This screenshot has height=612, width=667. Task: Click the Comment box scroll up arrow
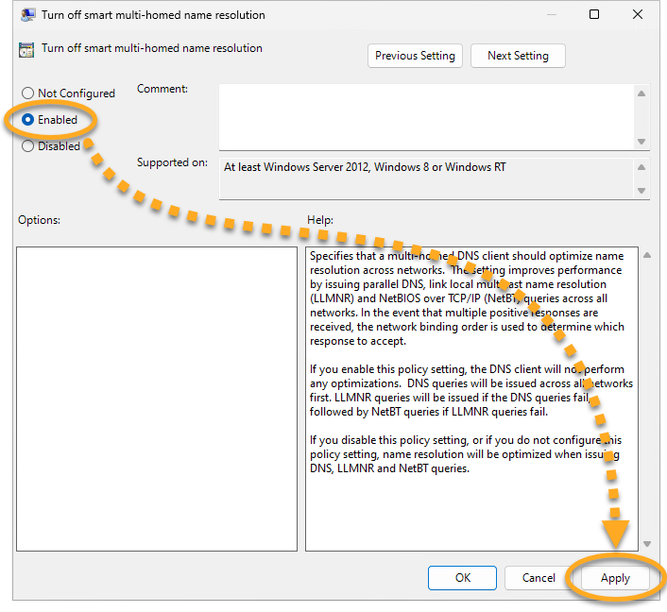click(x=641, y=93)
